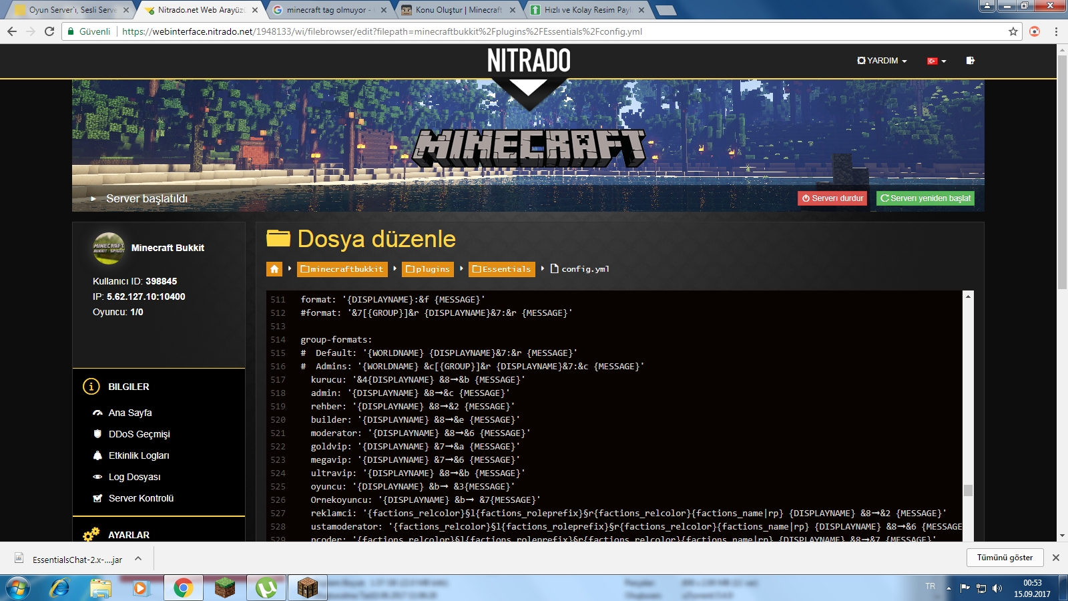This screenshot has width=1068, height=601.
Task: Place cursor on the group-formats: line
Action: pos(336,340)
